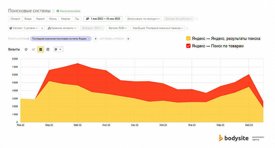Viewport: 275px width, 148px height.
Task: Click the help icon after Атрибуция dropdown
Action: pos(187,28)
